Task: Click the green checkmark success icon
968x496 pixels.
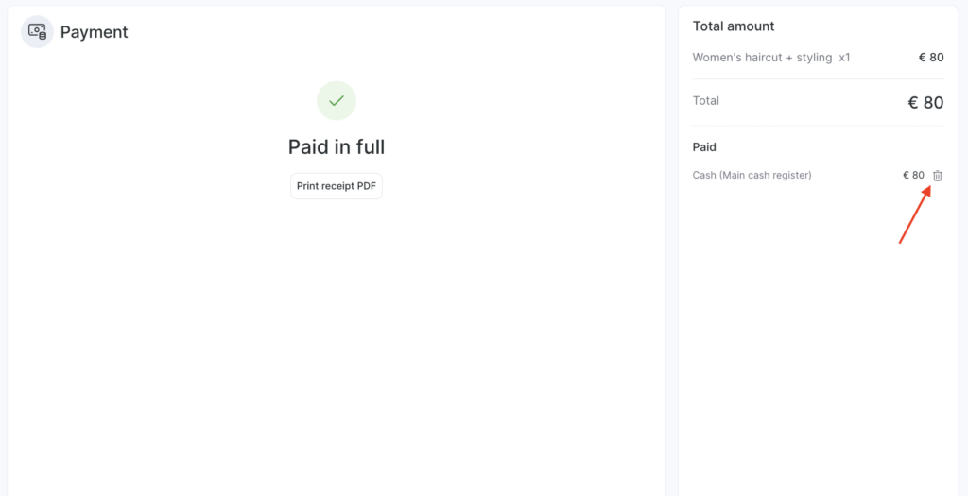Action: pyautogui.click(x=337, y=101)
